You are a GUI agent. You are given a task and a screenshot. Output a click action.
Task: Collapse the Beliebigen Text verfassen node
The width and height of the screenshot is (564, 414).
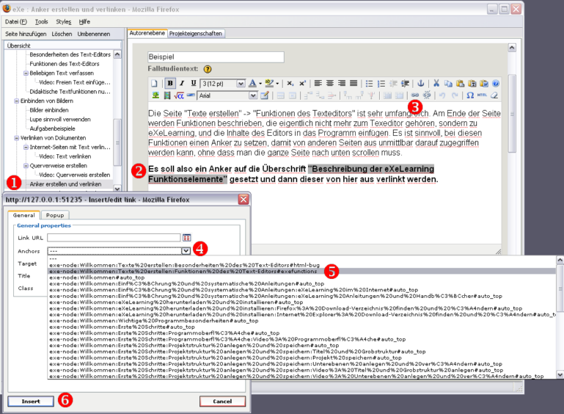pos(26,73)
